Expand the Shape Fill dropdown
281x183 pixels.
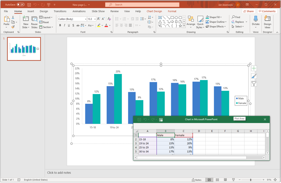[221, 17]
